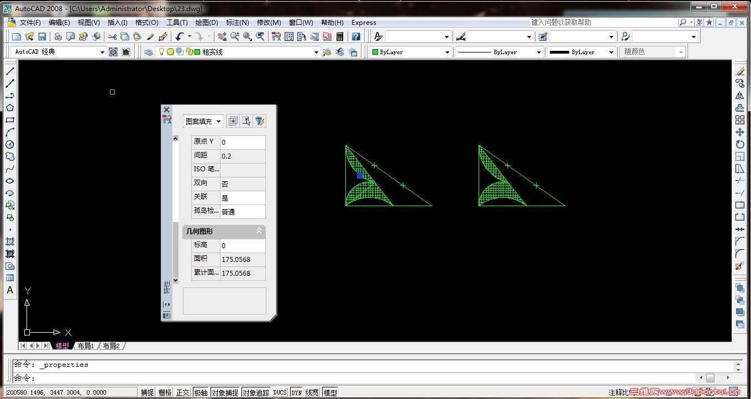This screenshot has height=399, width=751.
Task: Open the Layer Properties Manager icon
Action: tap(149, 52)
